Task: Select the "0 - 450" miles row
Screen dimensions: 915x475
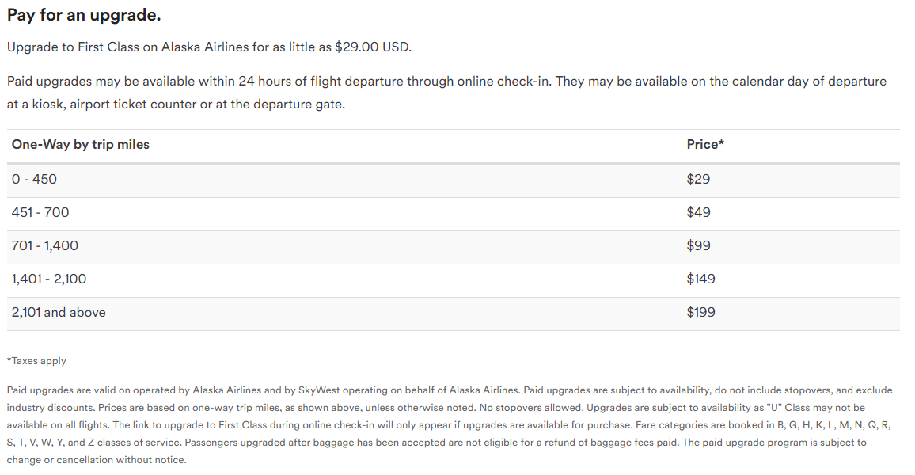Action: [x=35, y=180]
